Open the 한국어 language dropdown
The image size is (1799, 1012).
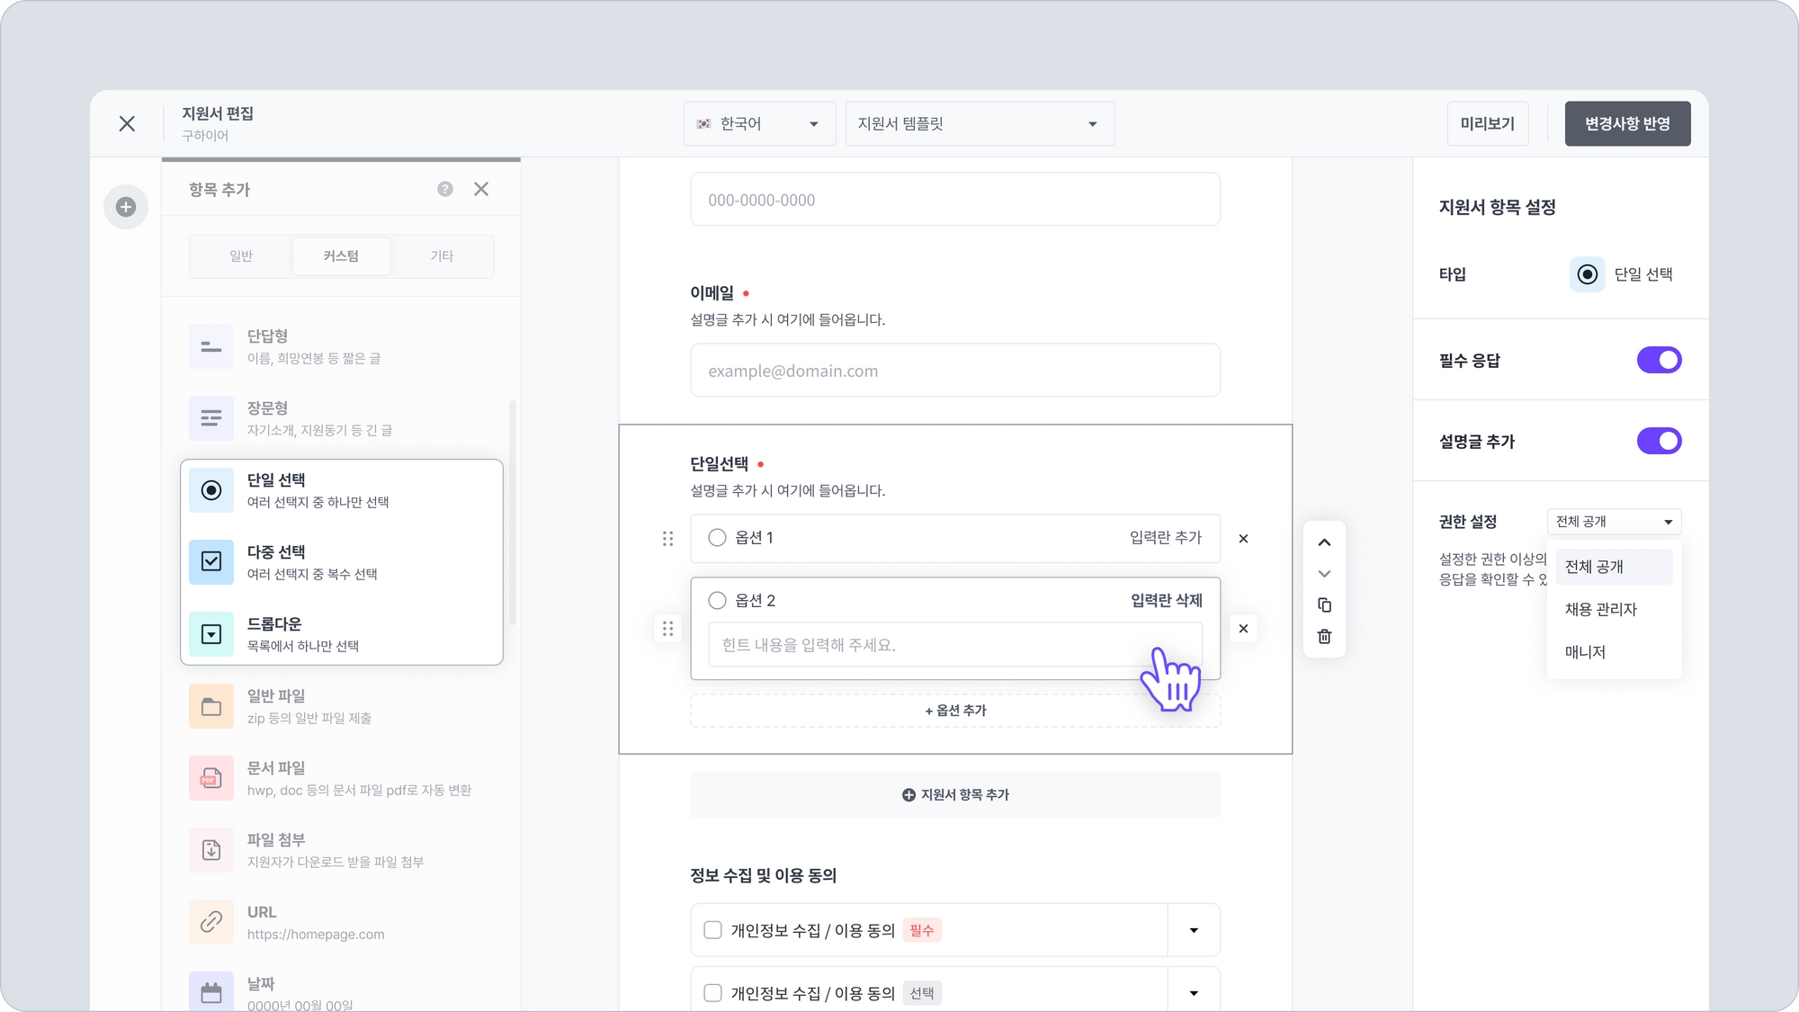[x=759, y=124]
